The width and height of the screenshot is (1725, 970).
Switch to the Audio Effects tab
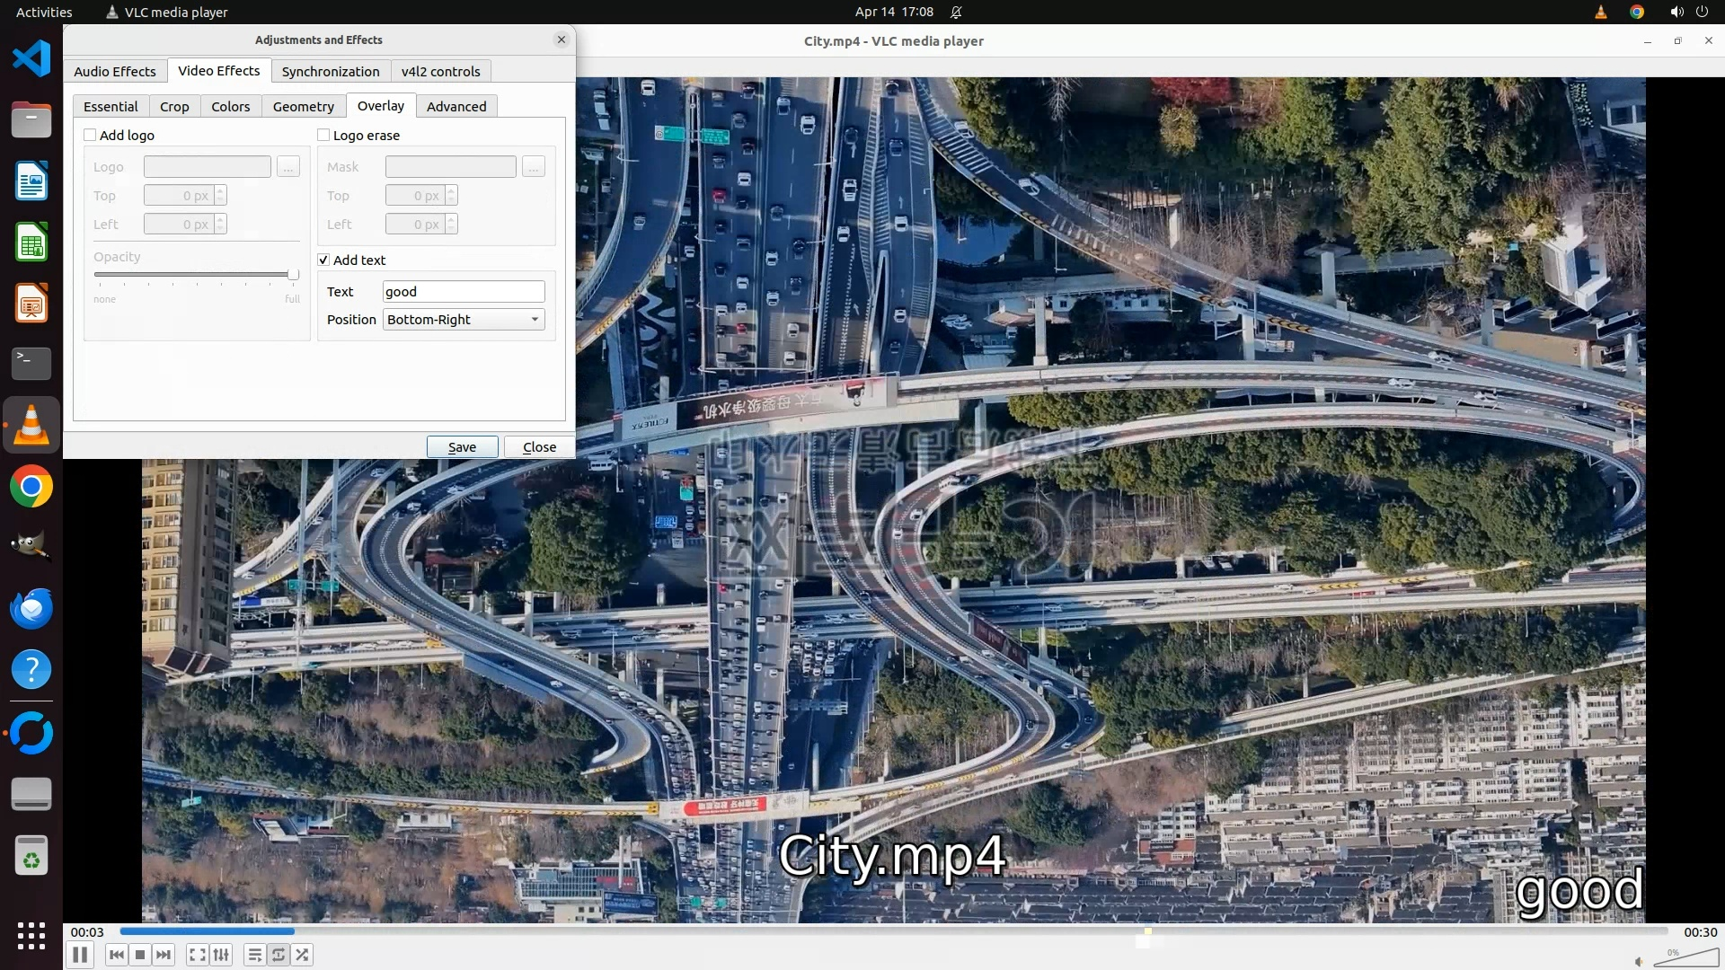click(x=115, y=72)
